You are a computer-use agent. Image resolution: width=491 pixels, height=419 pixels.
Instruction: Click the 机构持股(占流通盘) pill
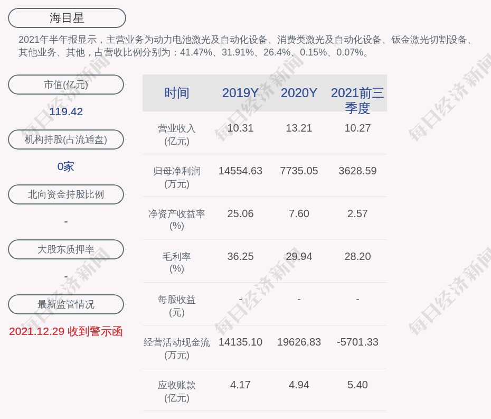tap(66, 139)
